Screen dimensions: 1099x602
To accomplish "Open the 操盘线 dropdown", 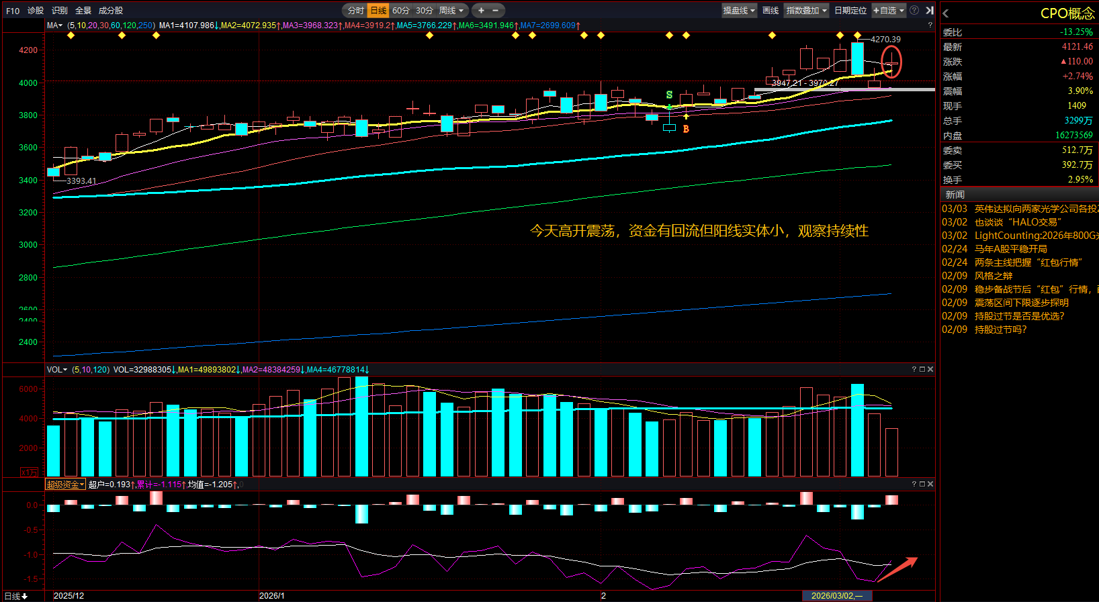I will coord(739,11).
